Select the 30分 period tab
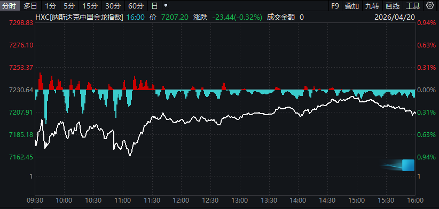 click(113, 5)
